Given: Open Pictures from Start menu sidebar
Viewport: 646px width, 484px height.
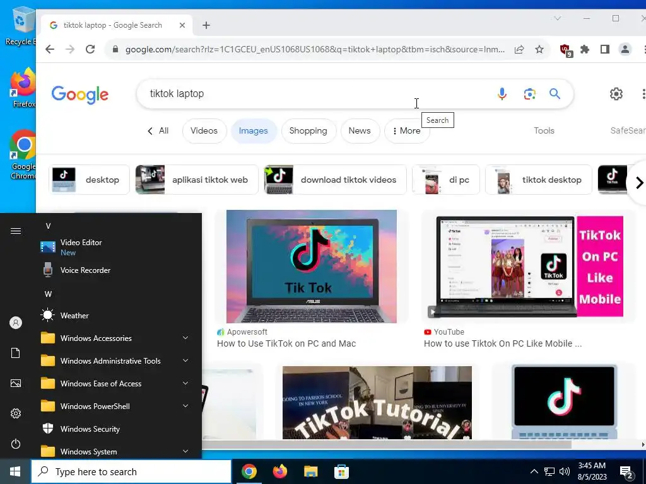Looking at the screenshot, I should coord(16,383).
